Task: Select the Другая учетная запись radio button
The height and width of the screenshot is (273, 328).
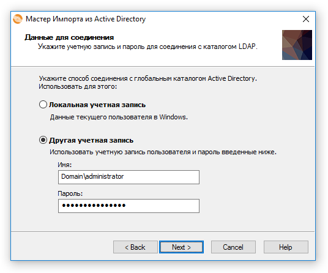Action: [43, 140]
